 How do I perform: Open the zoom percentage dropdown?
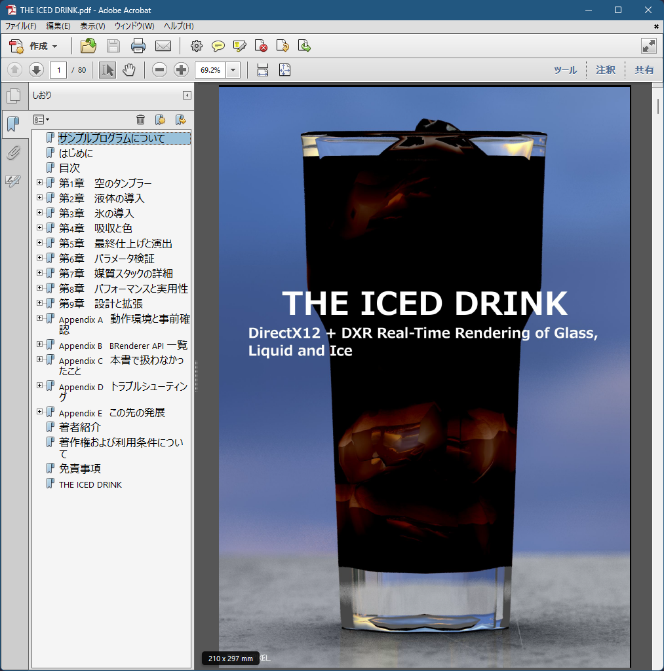point(233,70)
